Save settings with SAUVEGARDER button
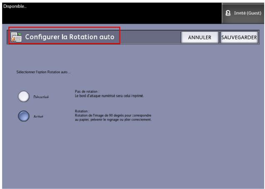Screen dimensions: 265x189 tap(239, 37)
